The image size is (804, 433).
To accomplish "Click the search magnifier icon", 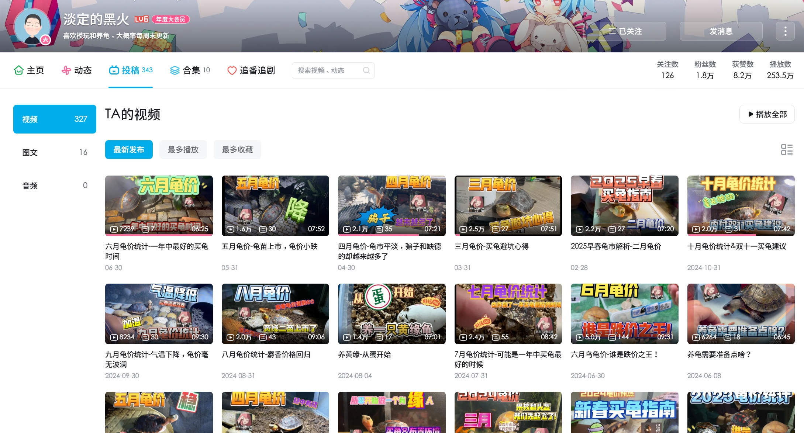I will point(366,70).
